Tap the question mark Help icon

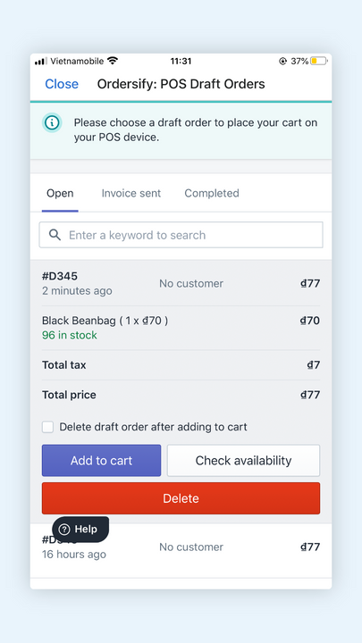pyautogui.click(x=64, y=529)
